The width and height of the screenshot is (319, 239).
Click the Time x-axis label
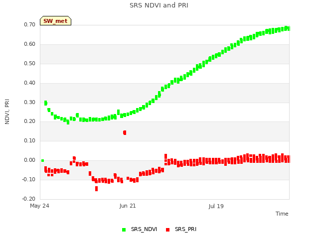(x=282, y=214)
